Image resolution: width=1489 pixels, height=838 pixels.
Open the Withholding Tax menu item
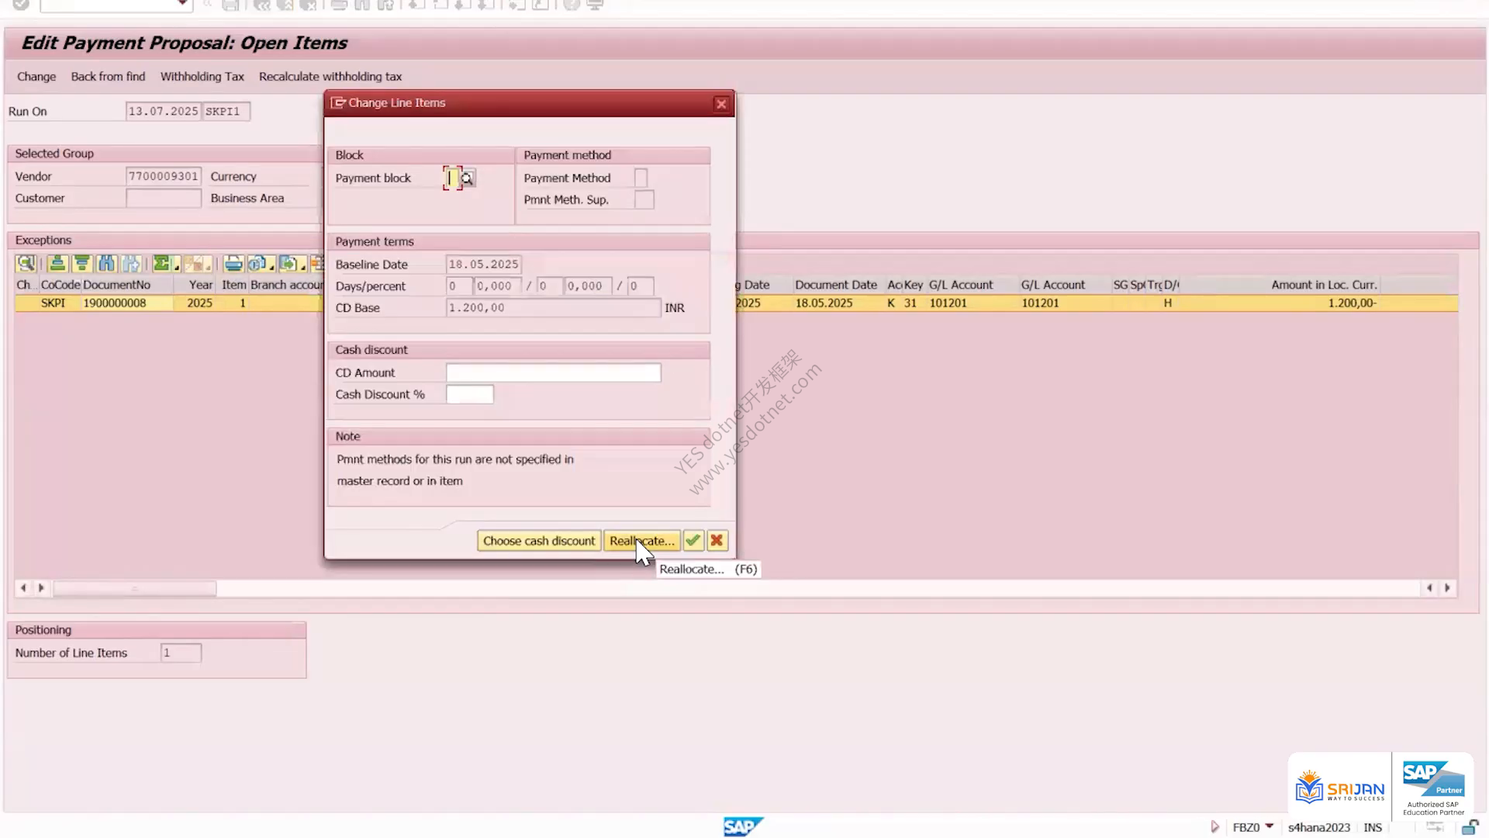(202, 76)
